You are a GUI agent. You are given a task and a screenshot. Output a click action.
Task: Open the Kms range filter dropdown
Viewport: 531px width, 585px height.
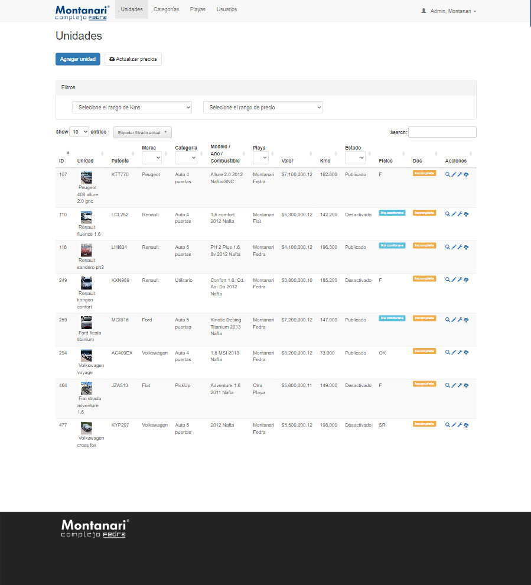(x=132, y=108)
